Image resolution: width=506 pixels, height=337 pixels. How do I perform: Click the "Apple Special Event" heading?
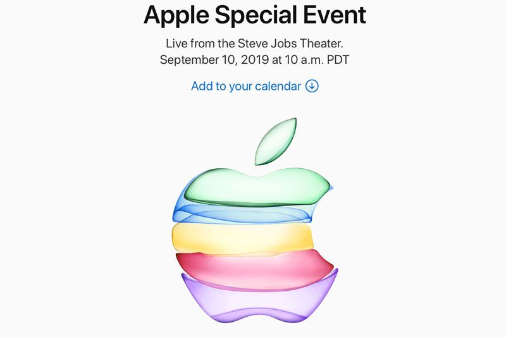[255, 15]
